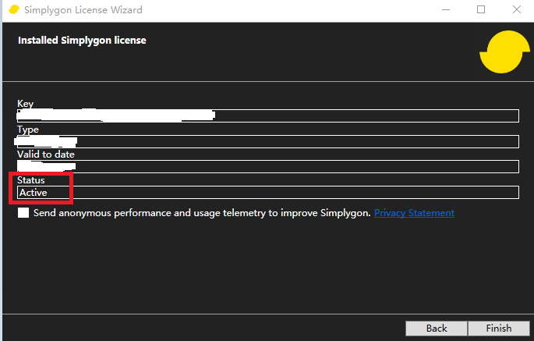Click the Type label
Screen dimensions: 534x341
[27, 130]
